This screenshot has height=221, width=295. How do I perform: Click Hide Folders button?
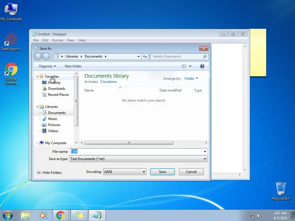(x=49, y=173)
